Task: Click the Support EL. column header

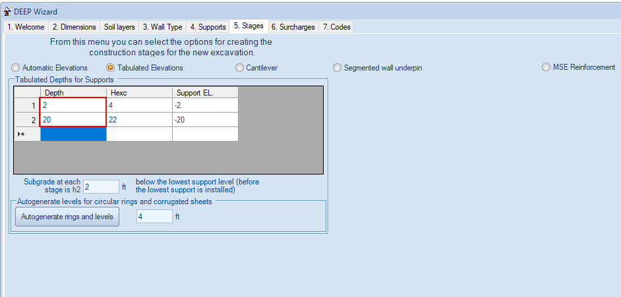Action: pos(205,93)
